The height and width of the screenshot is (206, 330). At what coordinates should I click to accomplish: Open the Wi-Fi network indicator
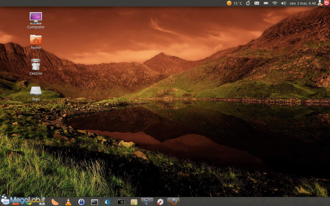point(275,3)
